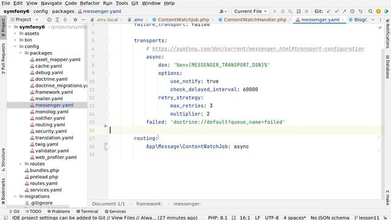Open the Bookmarks tool window
The width and height of the screenshot is (391, 220).
[x=3, y=191]
